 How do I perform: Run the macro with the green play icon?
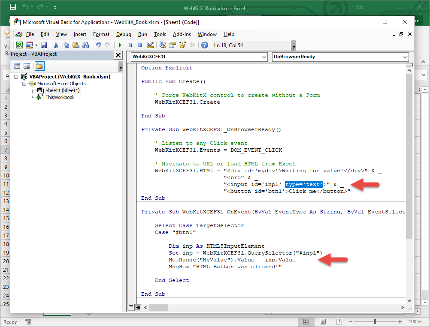click(x=120, y=45)
